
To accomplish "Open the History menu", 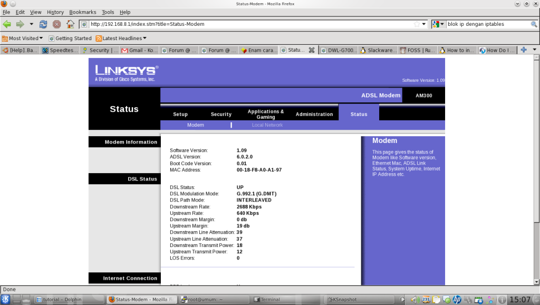I will pos(55,12).
